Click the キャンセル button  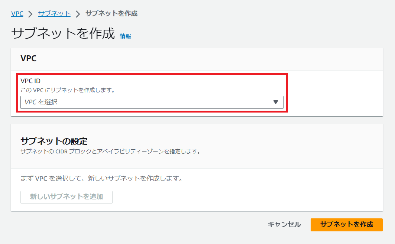[x=284, y=224]
